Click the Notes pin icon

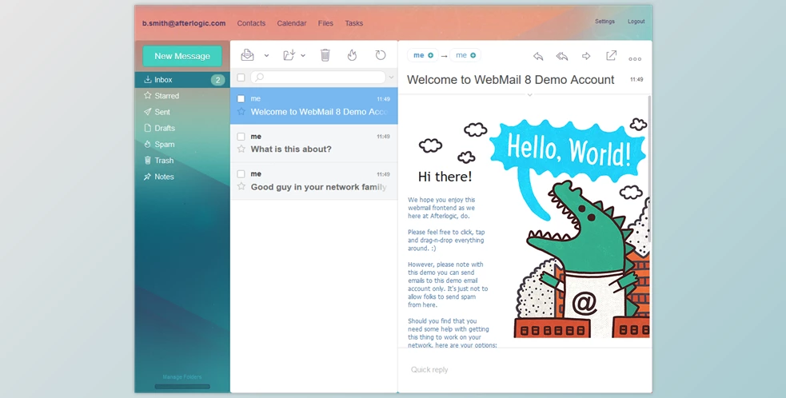(147, 177)
